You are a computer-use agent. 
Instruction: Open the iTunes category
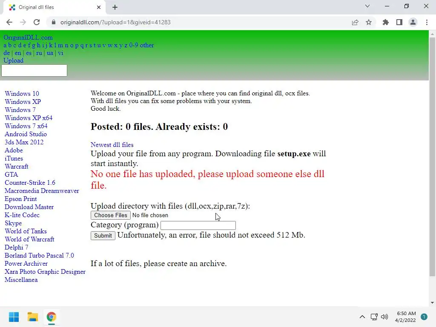point(14,158)
